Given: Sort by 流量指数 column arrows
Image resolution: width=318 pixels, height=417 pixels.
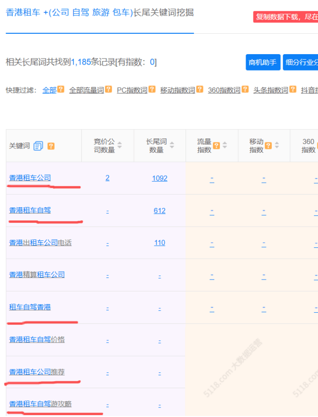Looking at the screenshot, I should click(225, 145).
